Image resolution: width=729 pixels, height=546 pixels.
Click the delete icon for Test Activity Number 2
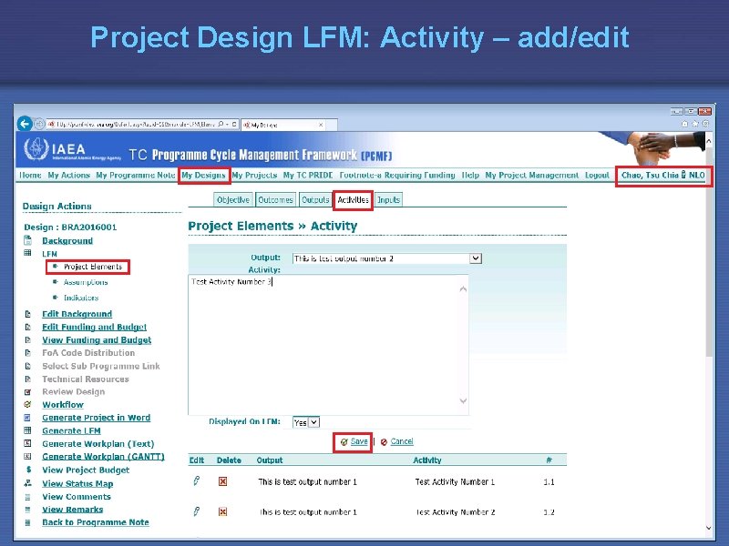point(221,511)
